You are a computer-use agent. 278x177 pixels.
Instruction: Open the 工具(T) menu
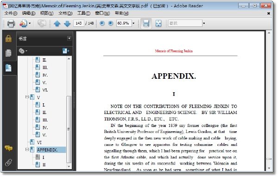(84, 13)
